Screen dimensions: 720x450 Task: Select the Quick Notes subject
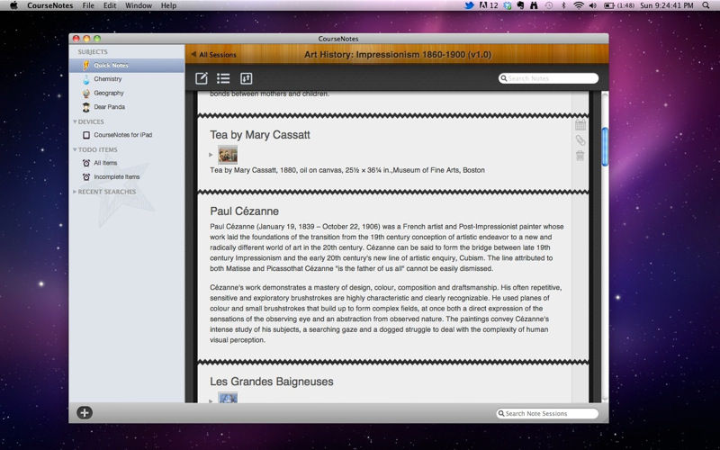click(x=127, y=65)
